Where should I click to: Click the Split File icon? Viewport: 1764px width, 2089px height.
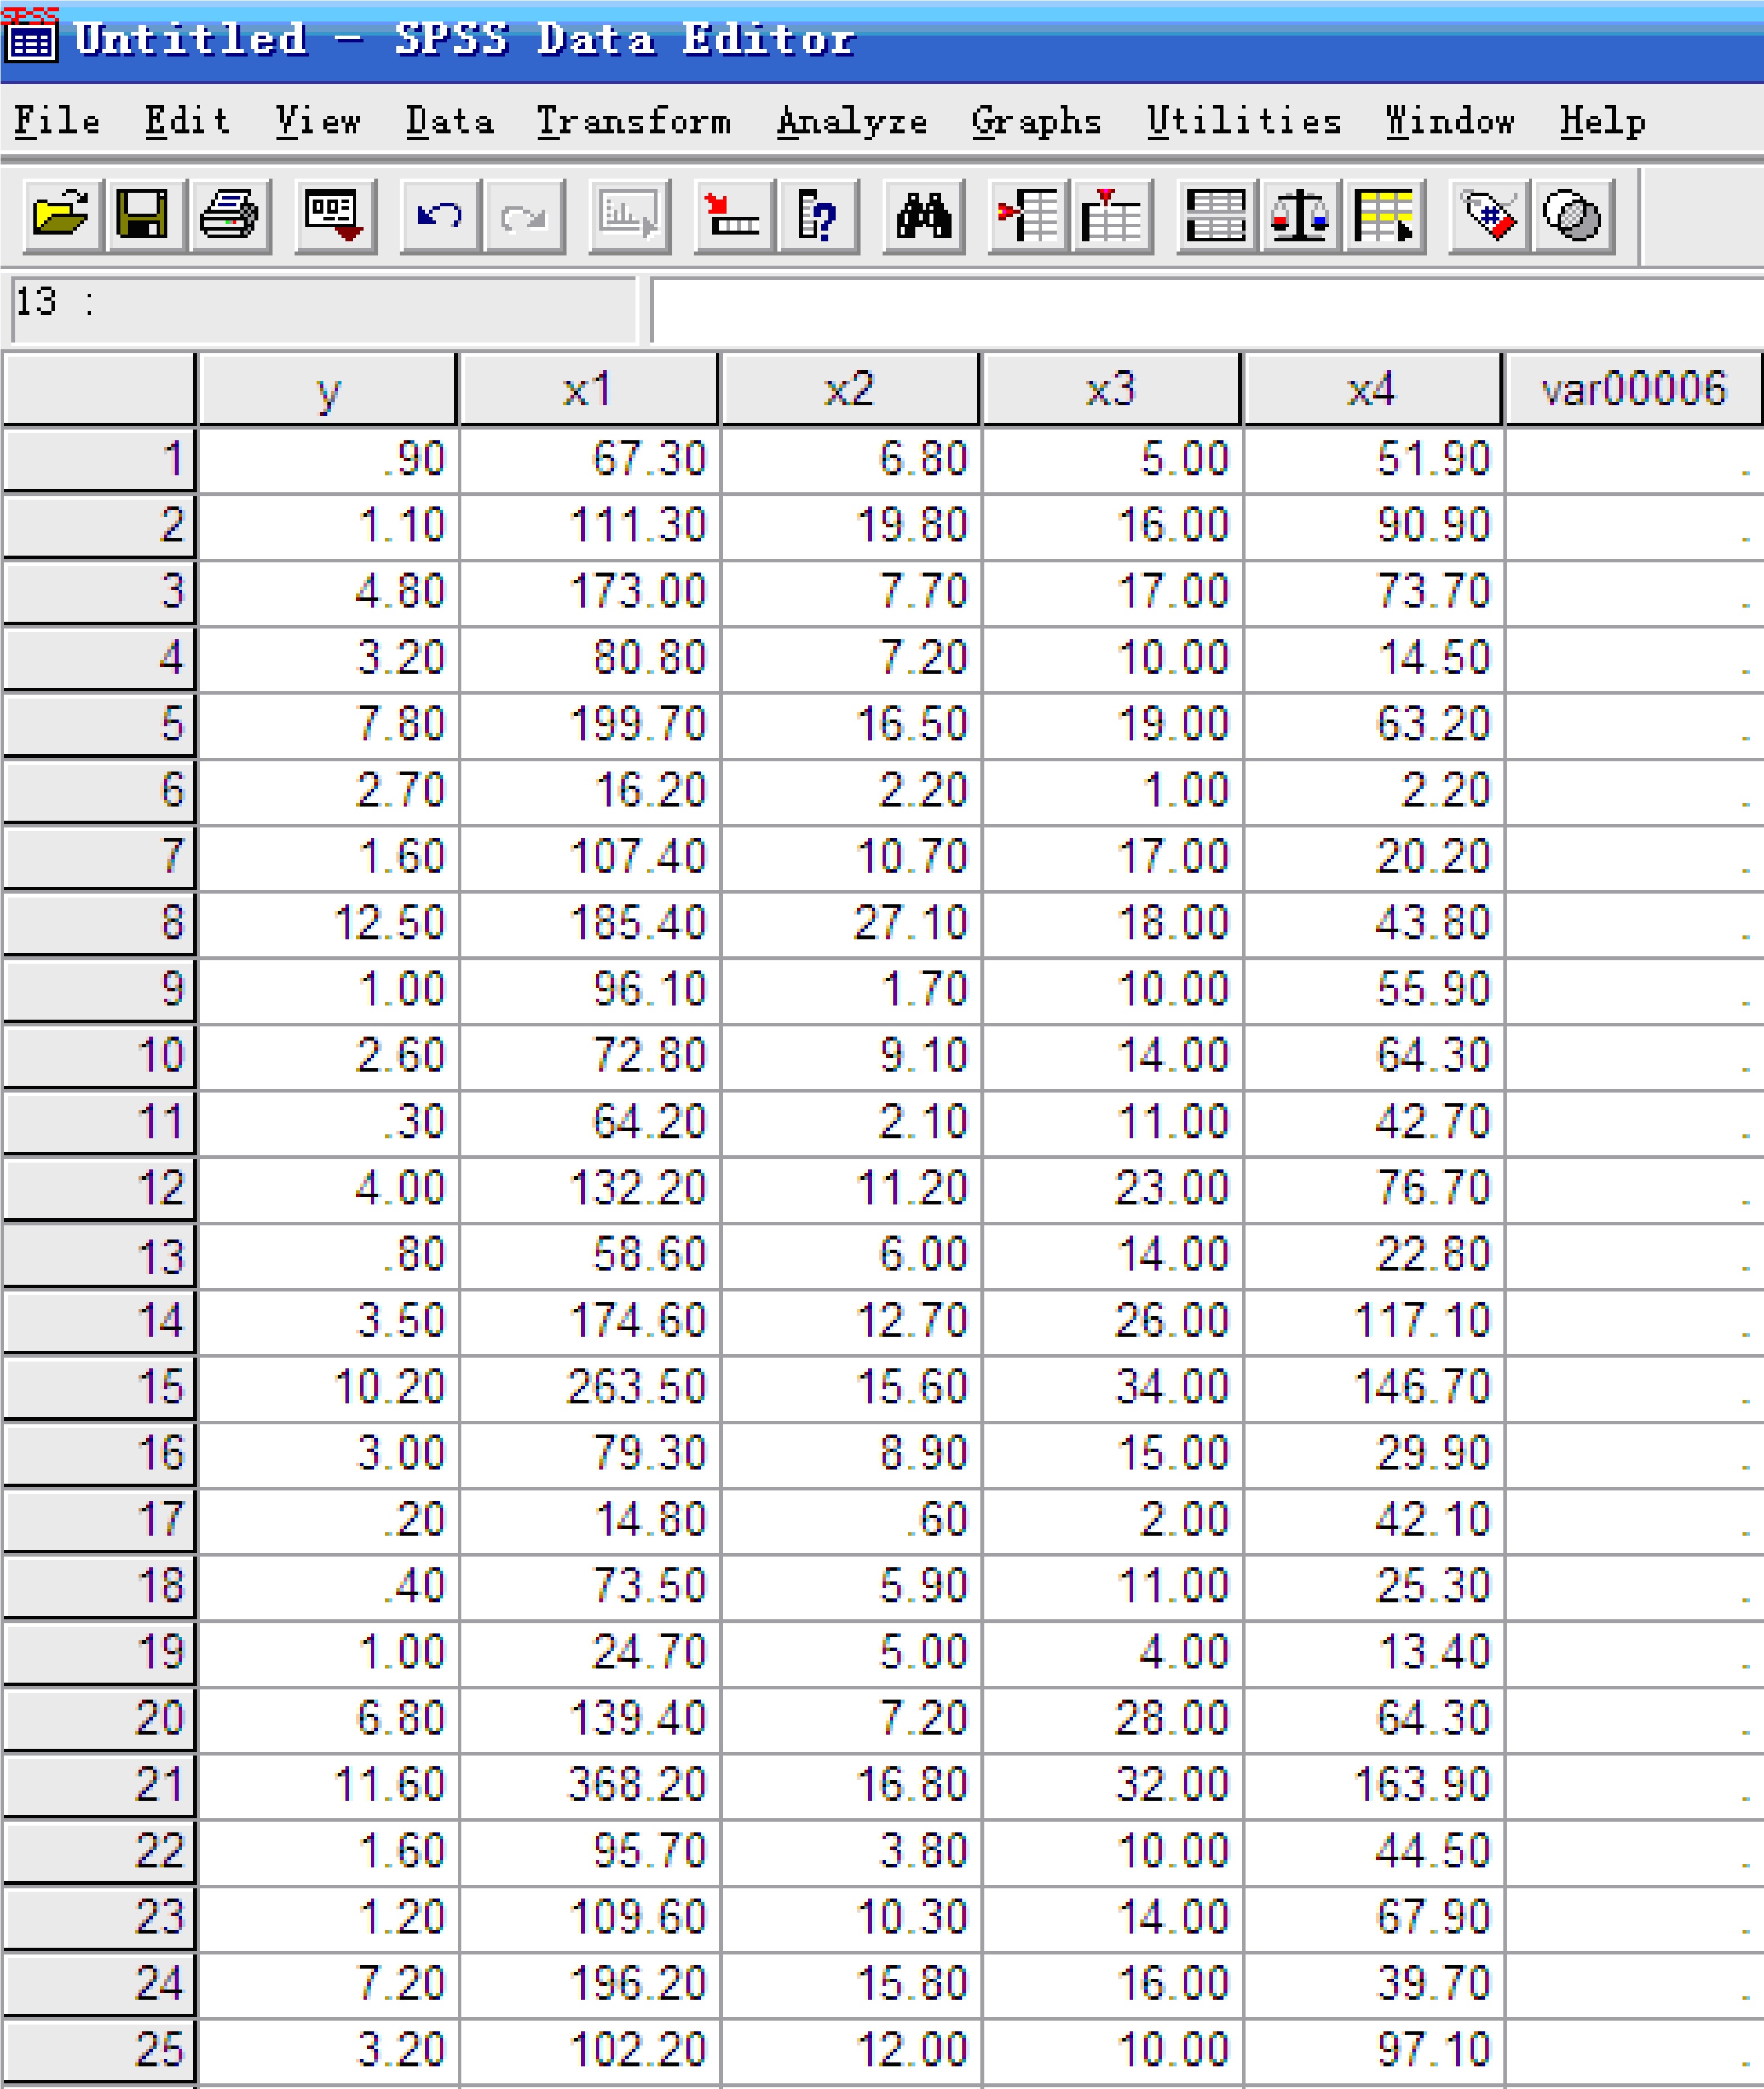[1217, 216]
